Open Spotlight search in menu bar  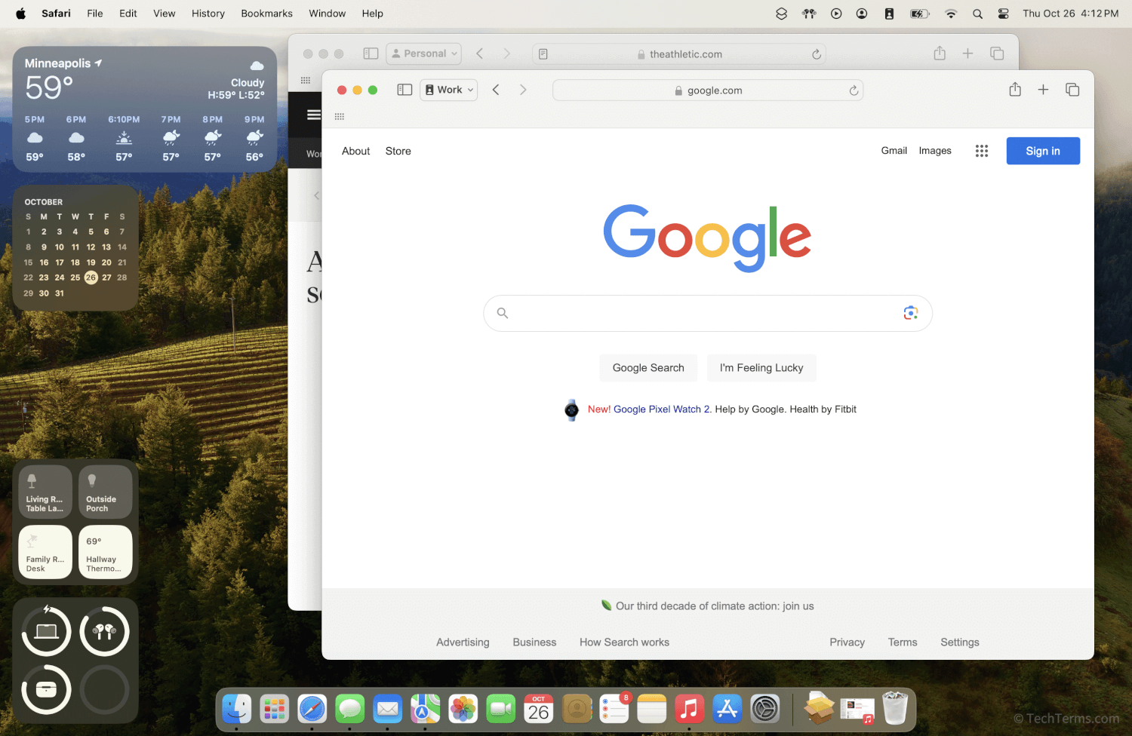977,14
